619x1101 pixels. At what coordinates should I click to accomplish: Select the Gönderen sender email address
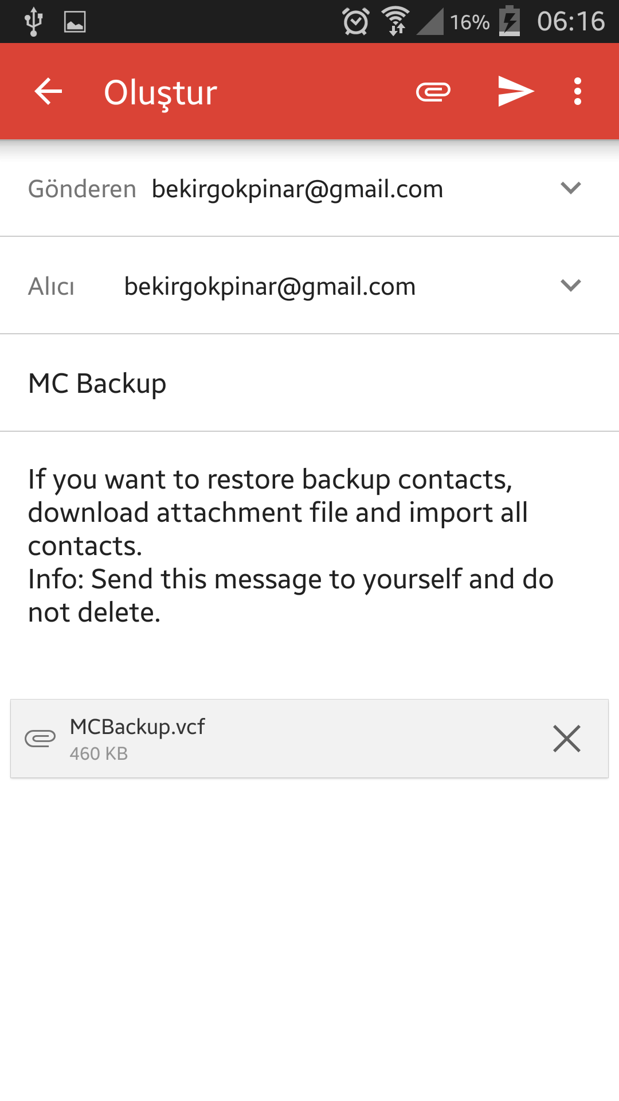297,189
